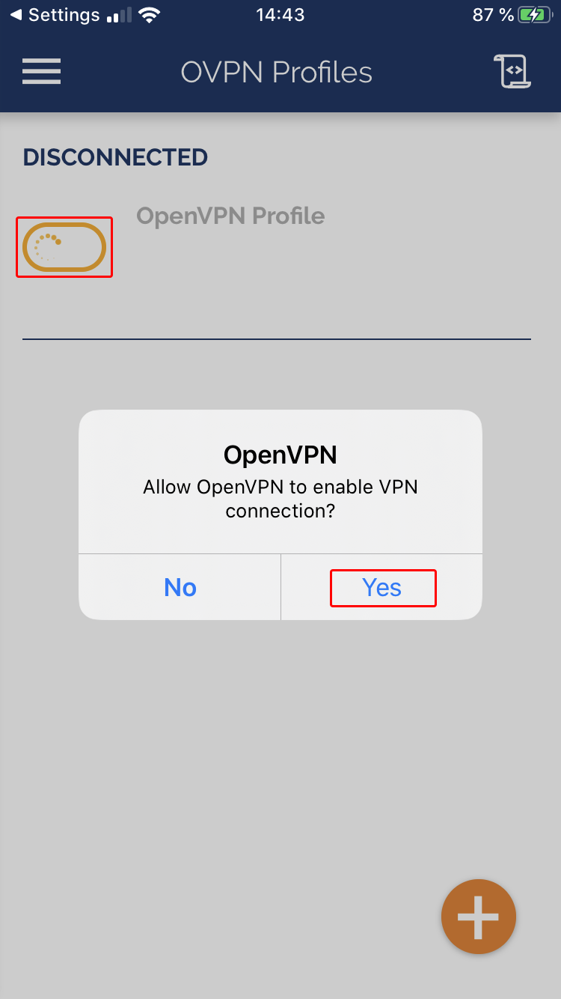Tap the Wi-Fi status icon

click(151, 15)
